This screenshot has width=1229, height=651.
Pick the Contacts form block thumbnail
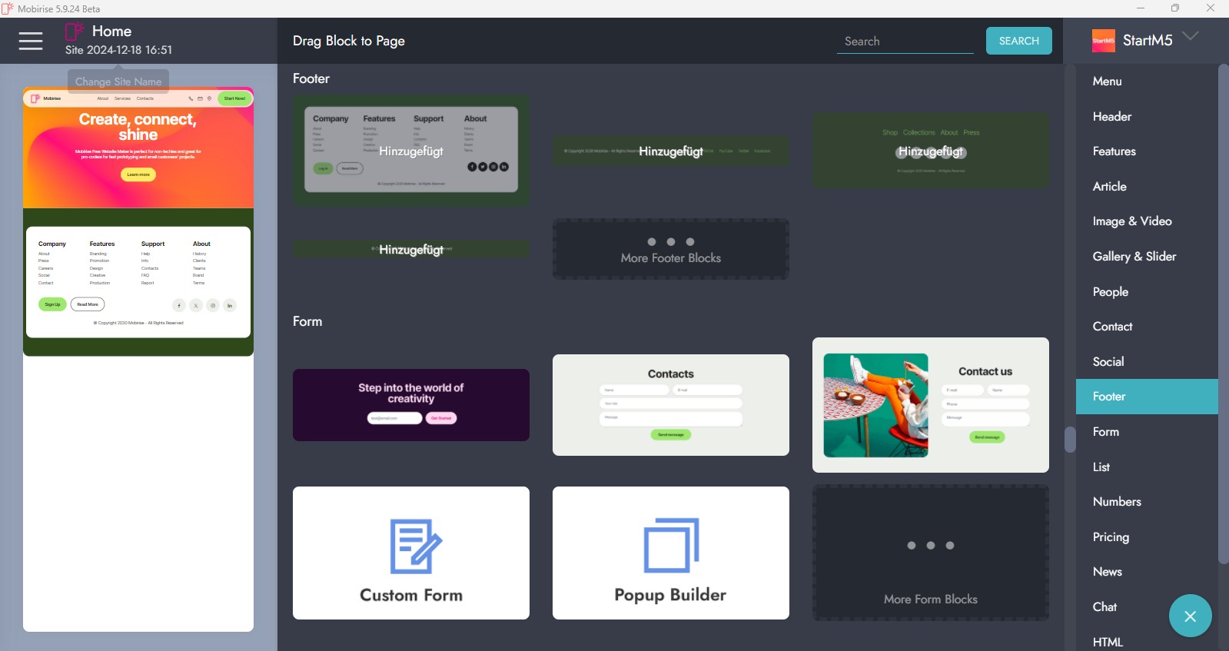click(671, 405)
